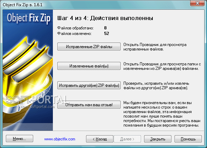207x148 pixels.
Task: Go back with the Назад button
Action: pyautogui.click(x=100, y=139)
